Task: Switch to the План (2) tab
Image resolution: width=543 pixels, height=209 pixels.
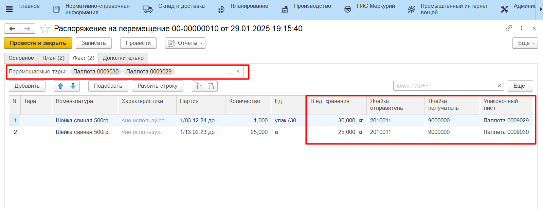Action: tap(53, 58)
